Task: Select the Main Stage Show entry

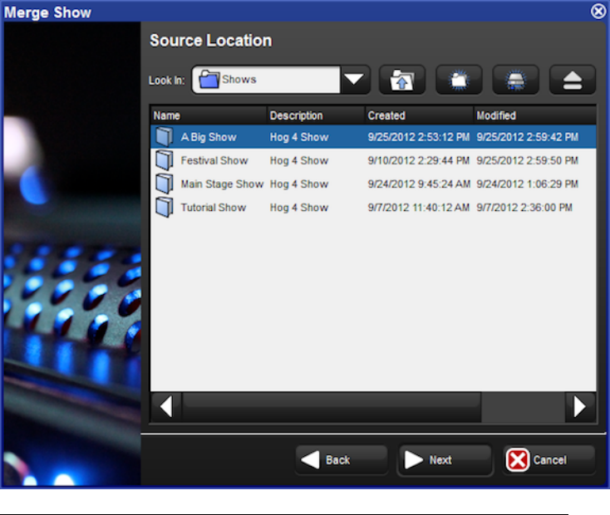Action: (373, 184)
